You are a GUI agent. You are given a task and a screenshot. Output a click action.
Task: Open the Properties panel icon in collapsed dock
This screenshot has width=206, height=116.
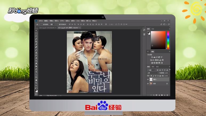pyautogui.click(x=144, y=34)
